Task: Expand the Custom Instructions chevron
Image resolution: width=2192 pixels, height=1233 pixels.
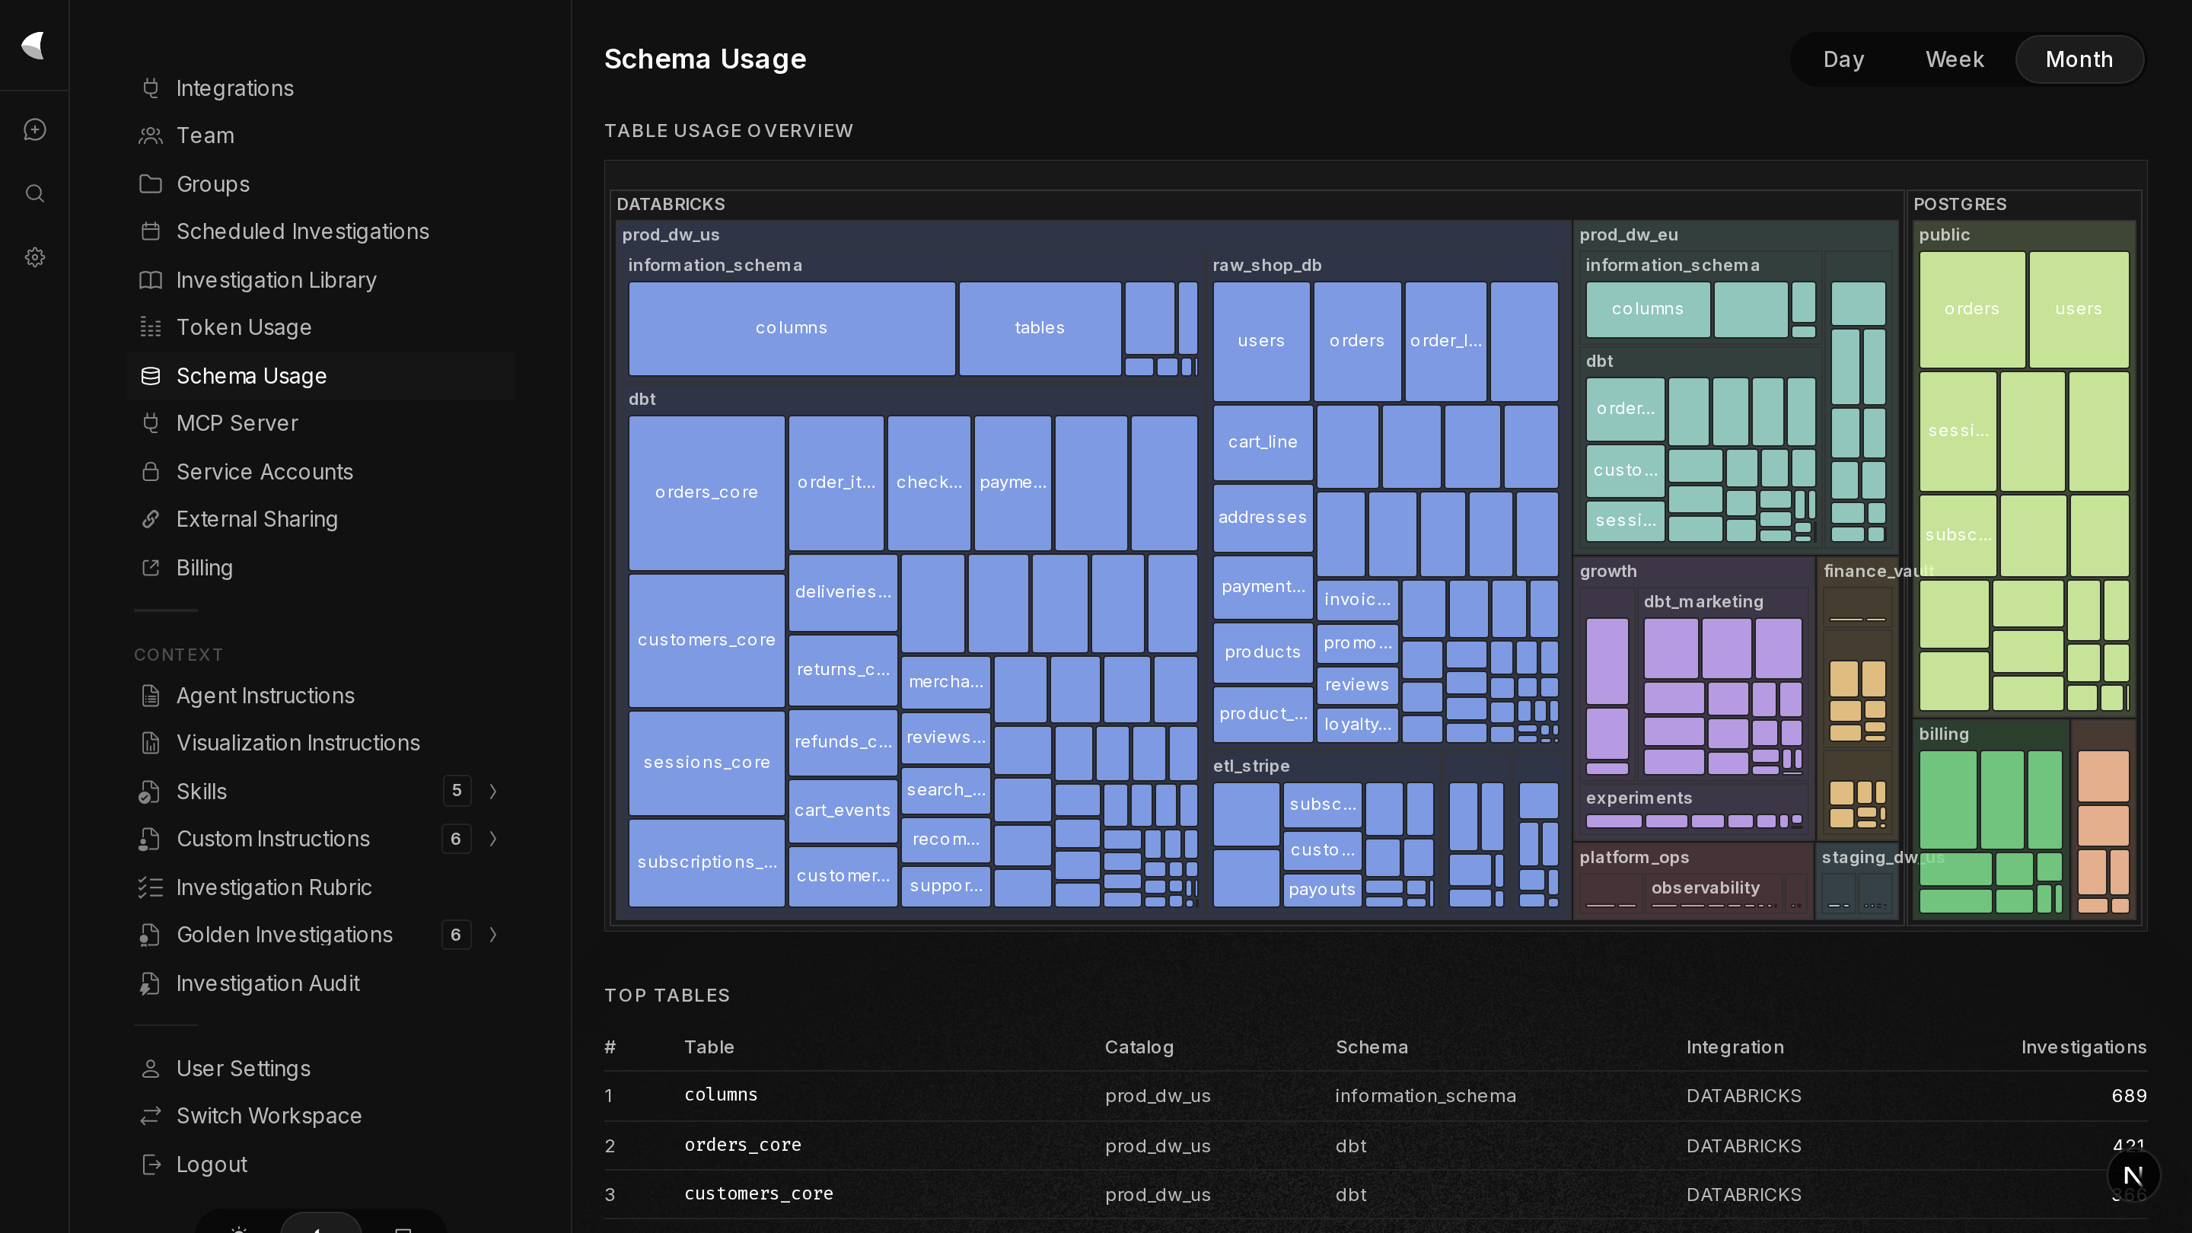Action: (x=493, y=839)
